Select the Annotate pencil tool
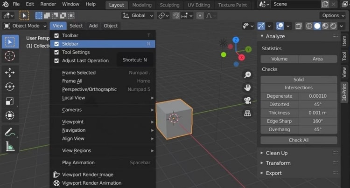350x188 pixels. click(10, 133)
